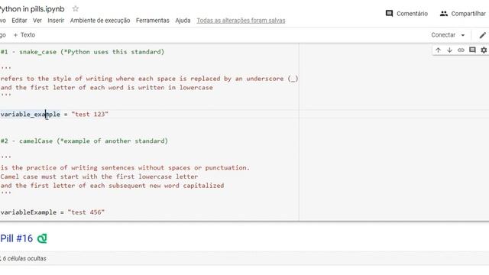The image size is (489, 275).
Task: Click the "test 123" string value
Action: (x=90, y=114)
